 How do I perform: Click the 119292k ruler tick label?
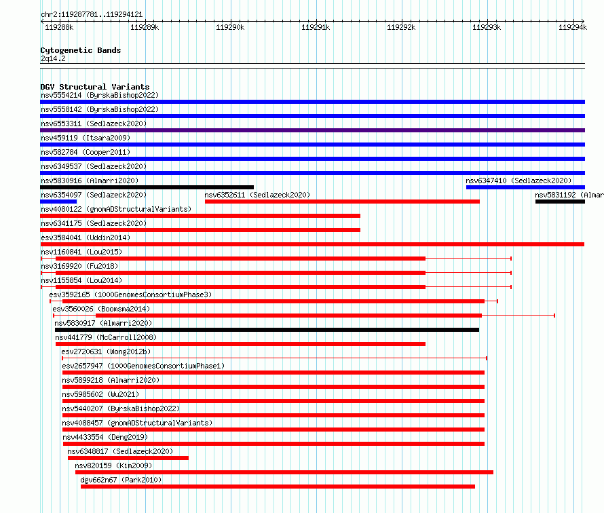[401, 27]
